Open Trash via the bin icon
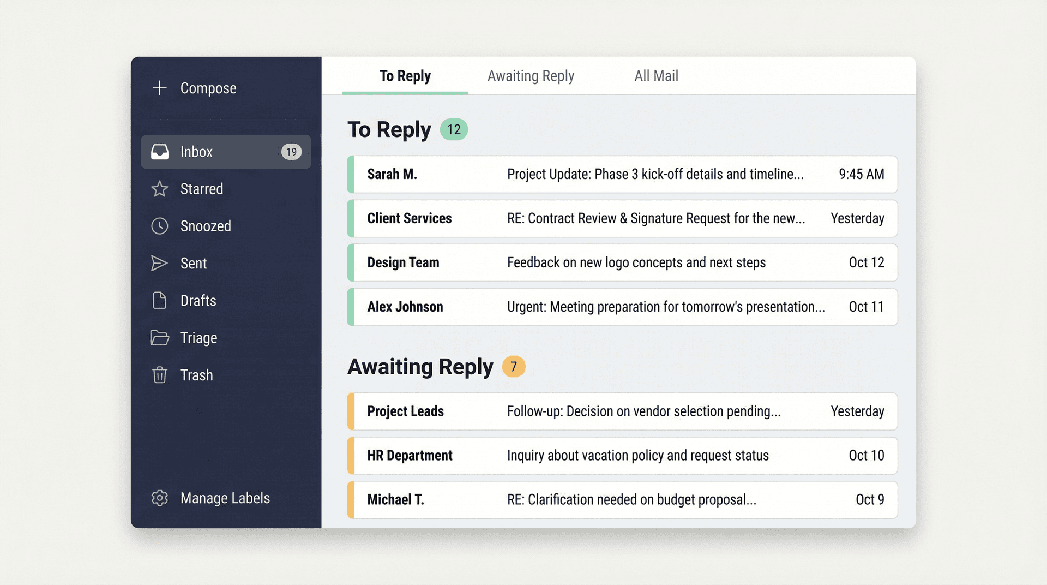 pyautogui.click(x=160, y=375)
